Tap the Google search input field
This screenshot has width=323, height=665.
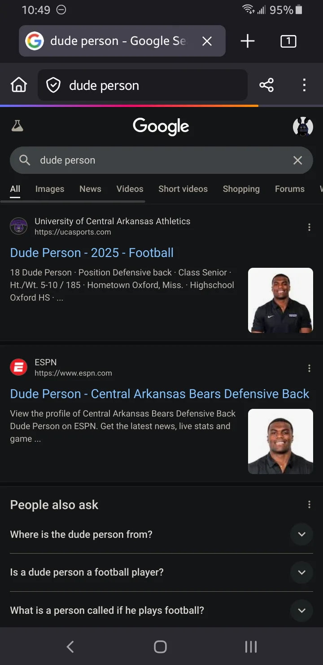(157, 160)
